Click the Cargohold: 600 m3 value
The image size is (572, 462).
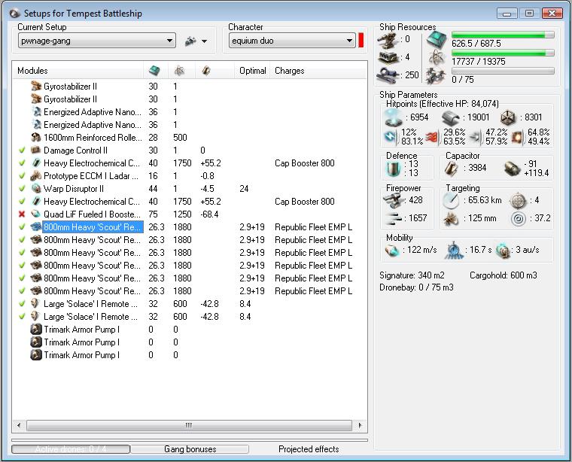(x=504, y=275)
